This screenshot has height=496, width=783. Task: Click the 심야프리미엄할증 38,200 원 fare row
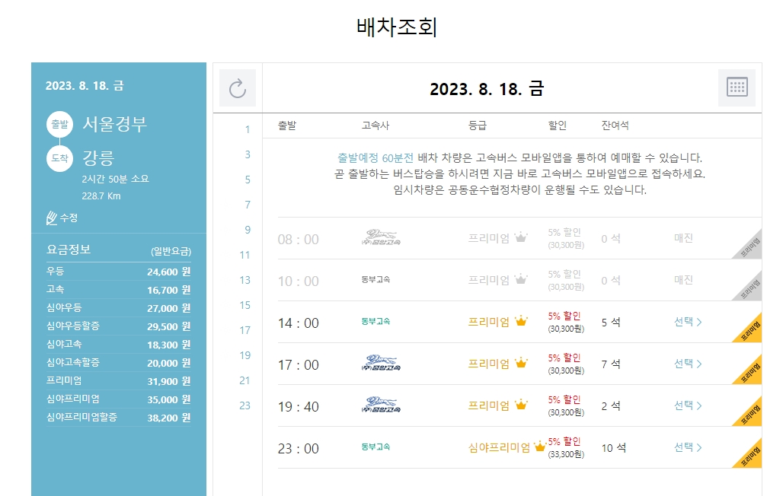[118, 417]
